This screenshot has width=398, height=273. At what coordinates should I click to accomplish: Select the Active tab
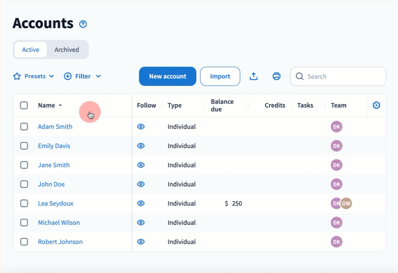tap(31, 50)
